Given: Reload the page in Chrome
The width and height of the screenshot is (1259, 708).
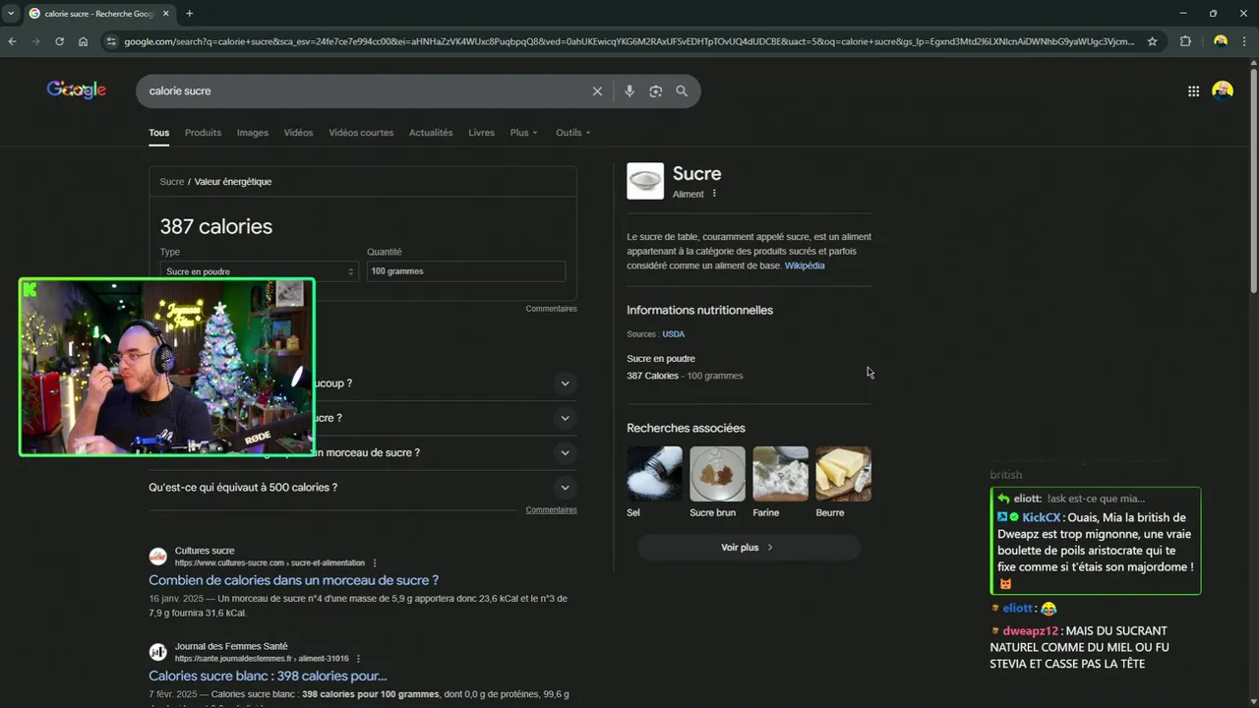Looking at the screenshot, I should click(x=60, y=41).
